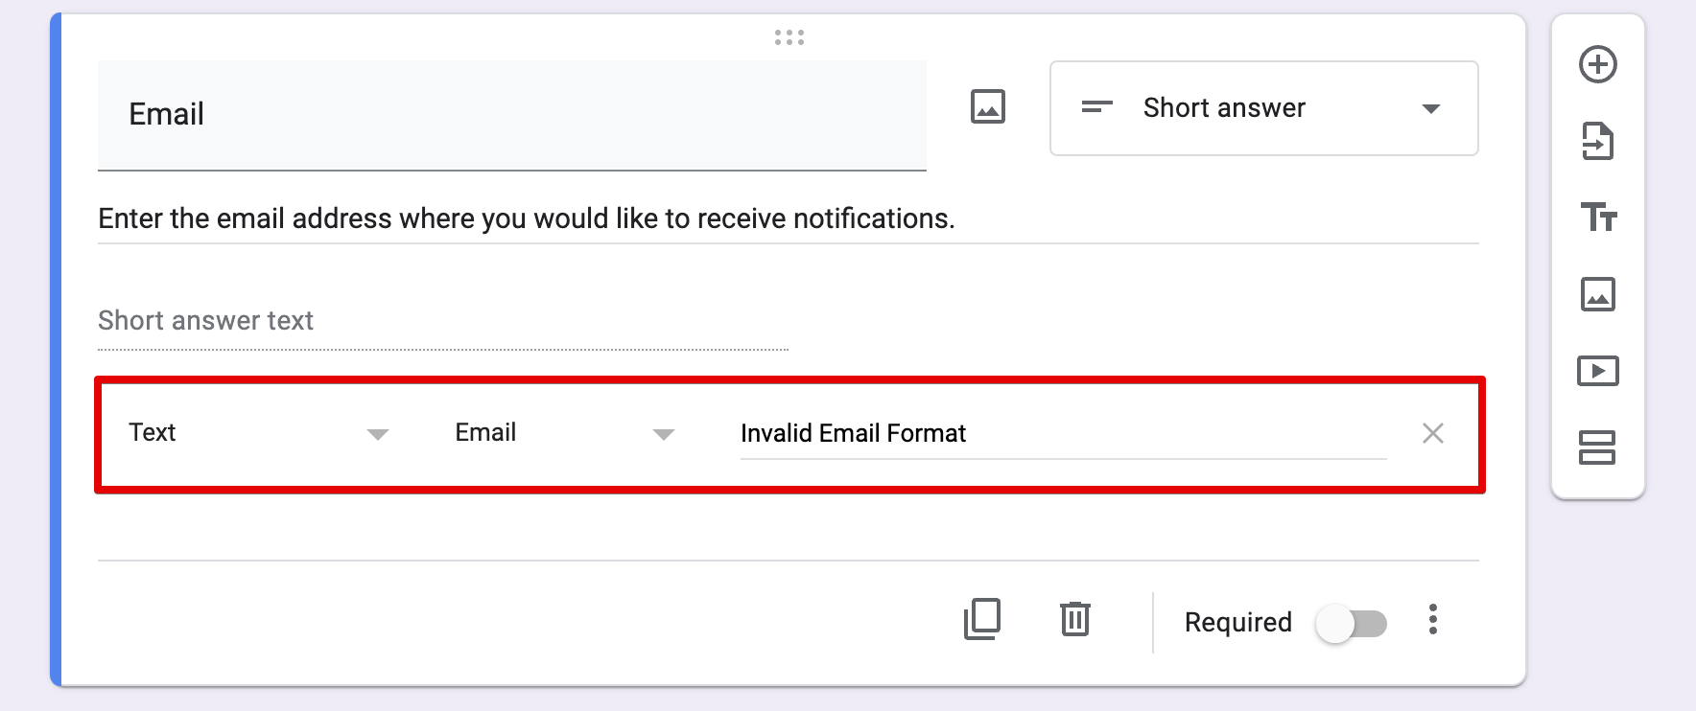Image resolution: width=1696 pixels, height=711 pixels.
Task: Delete the Email question with the trash icon
Action: tap(1074, 619)
